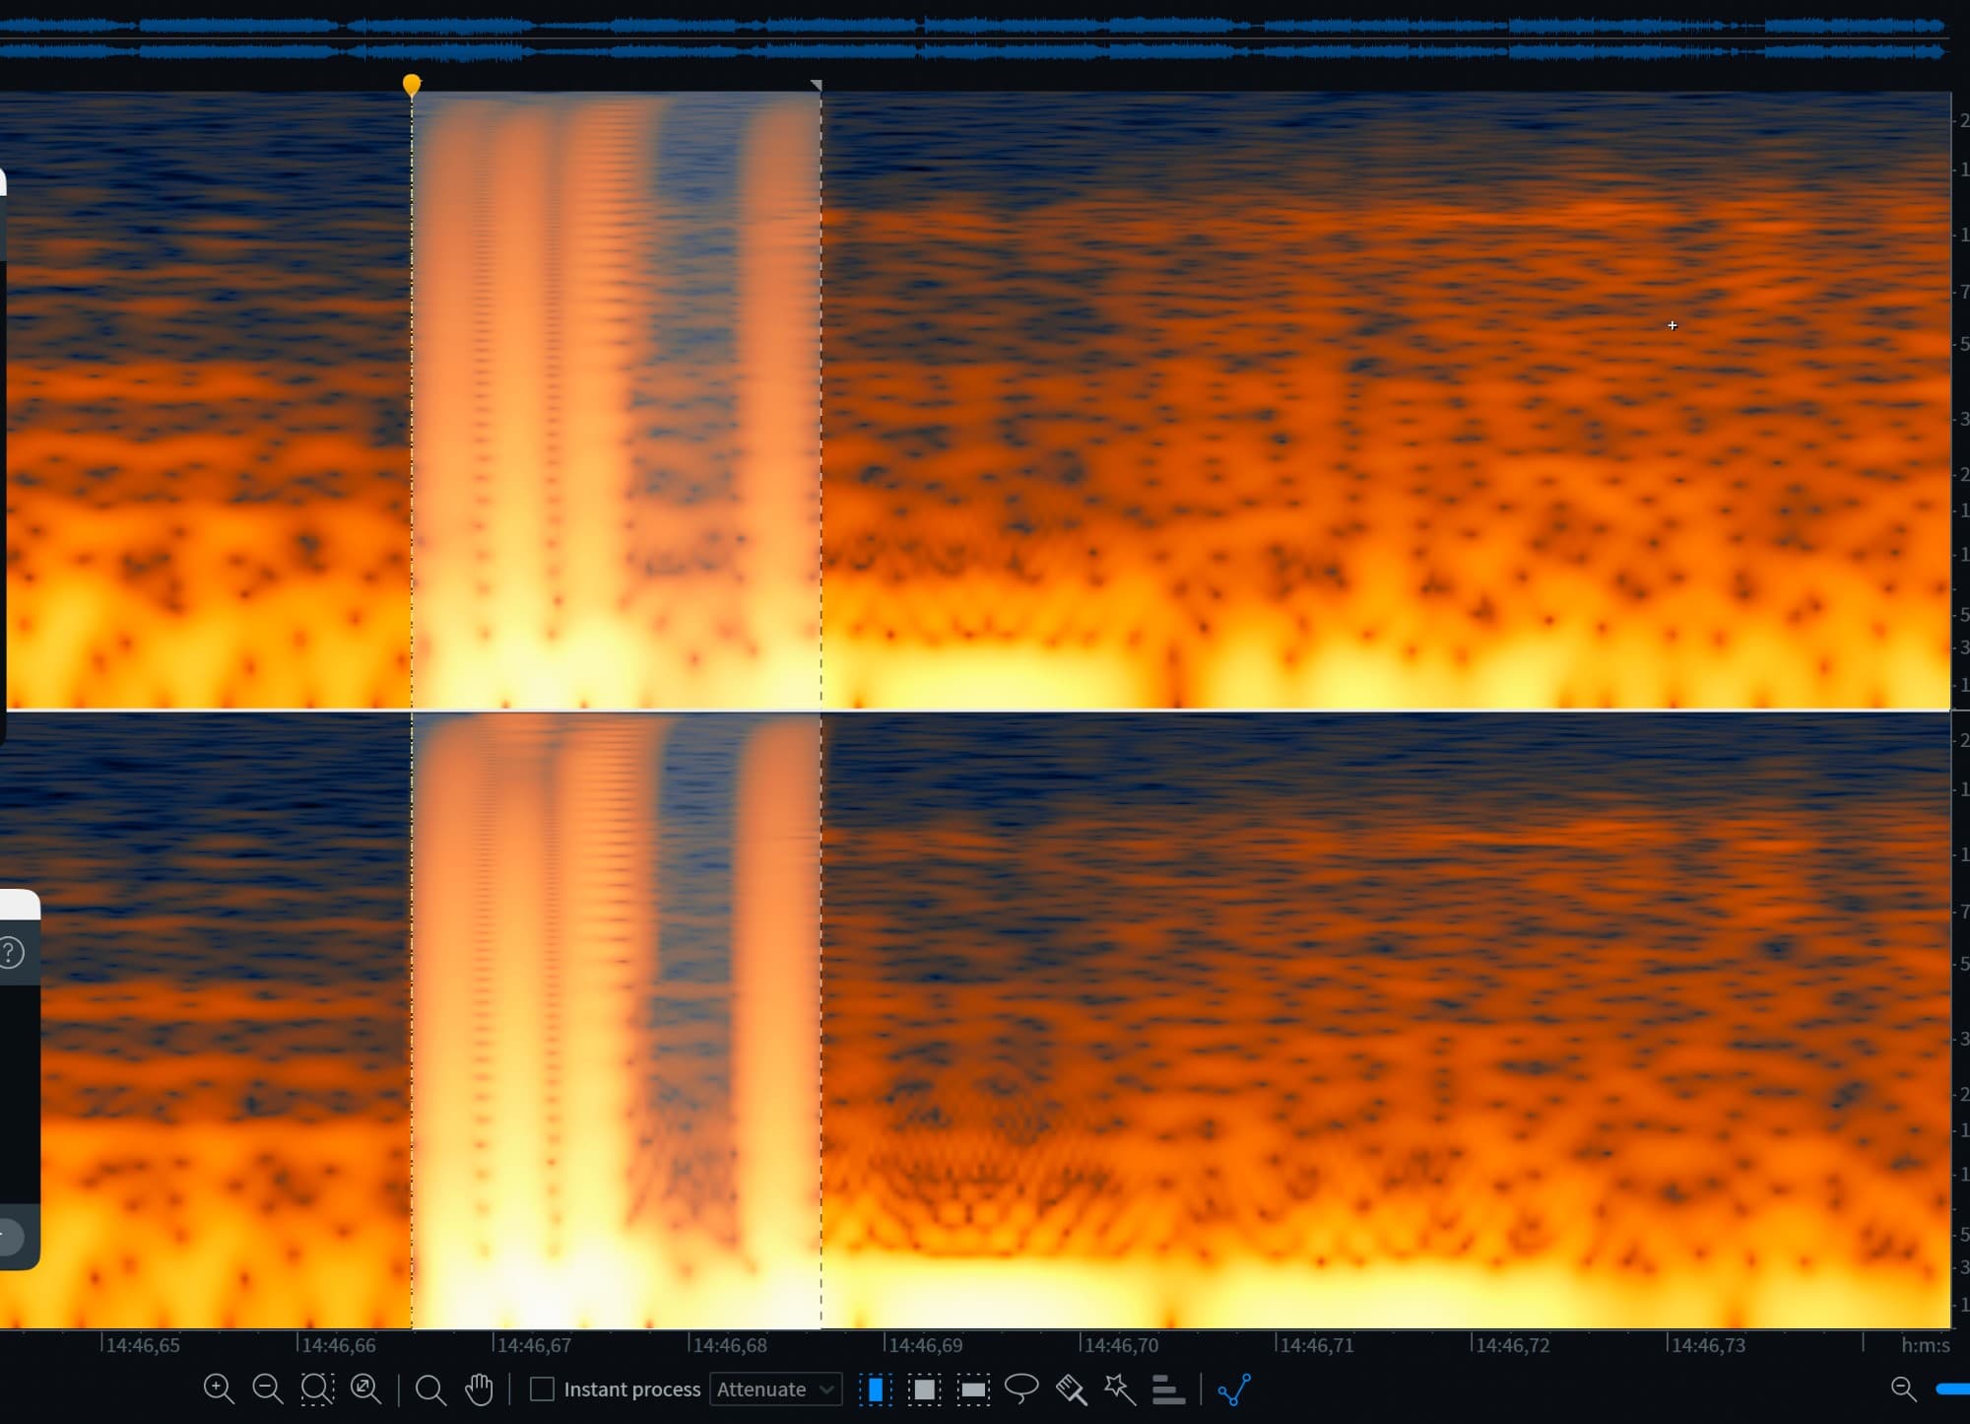Image resolution: width=1970 pixels, height=1424 pixels.
Task: Switch to the Time-frequency selection tool
Action: [924, 1390]
